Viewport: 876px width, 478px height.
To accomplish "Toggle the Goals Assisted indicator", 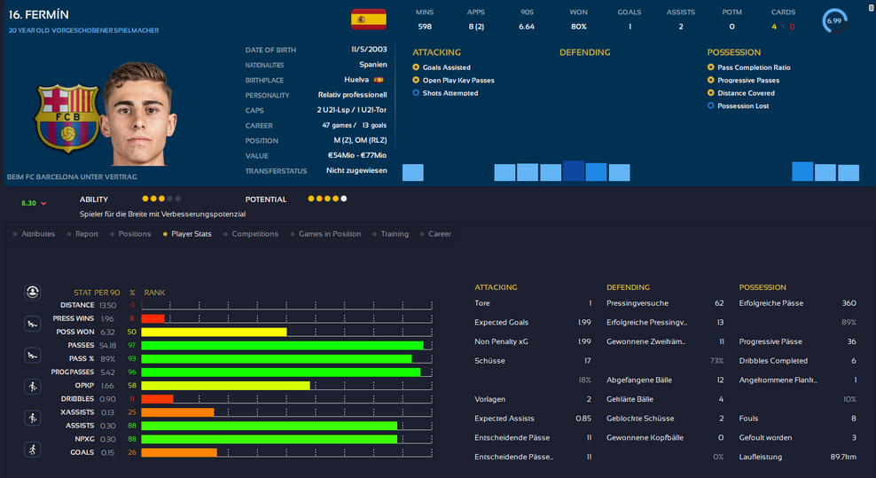I will (416, 67).
